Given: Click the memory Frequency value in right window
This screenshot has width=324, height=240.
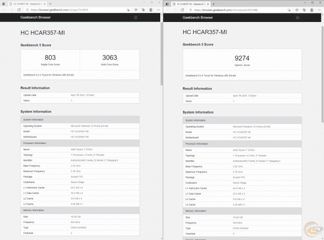Looking at the screenshot, I should click(x=237, y=223).
